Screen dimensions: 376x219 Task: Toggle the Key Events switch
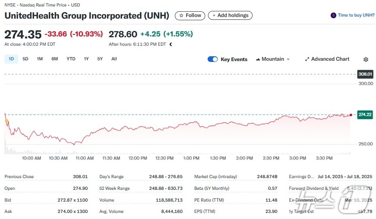pyautogui.click(x=212, y=59)
